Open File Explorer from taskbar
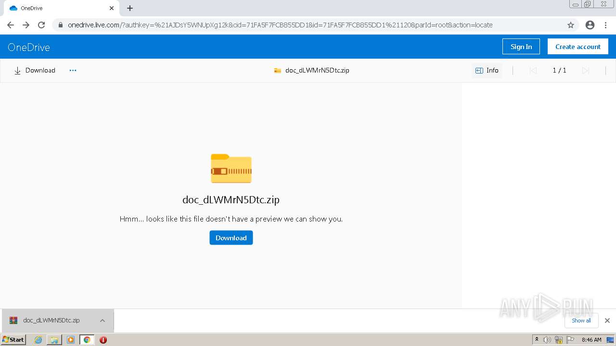Image resolution: width=616 pixels, height=346 pixels. (x=54, y=340)
